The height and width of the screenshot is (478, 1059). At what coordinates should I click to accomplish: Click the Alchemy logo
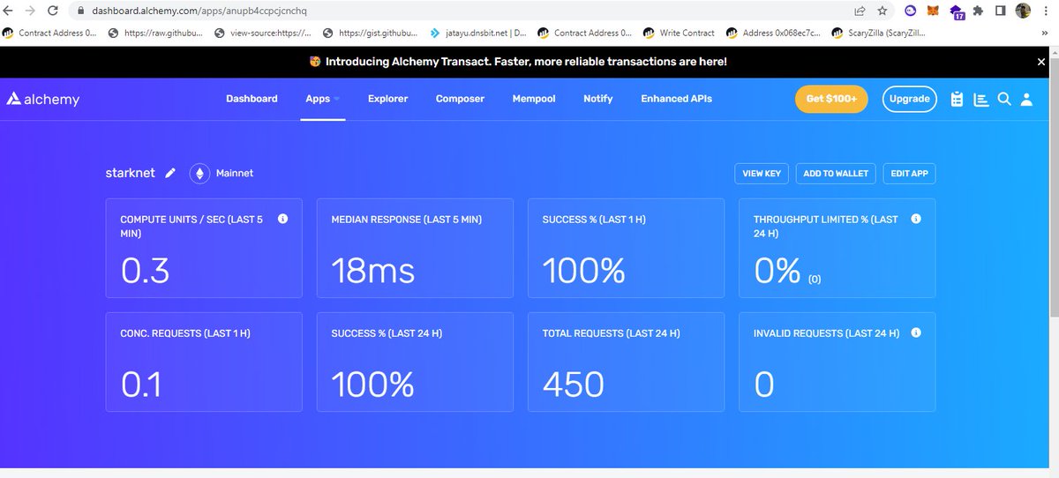[43, 99]
